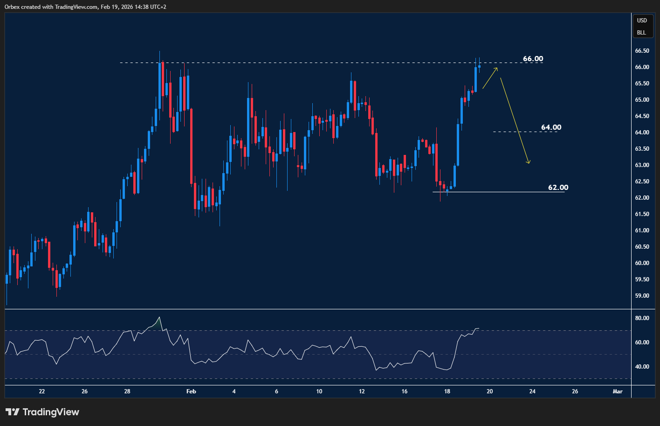
Task: Click the 22 date label
Action: point(42,391)
